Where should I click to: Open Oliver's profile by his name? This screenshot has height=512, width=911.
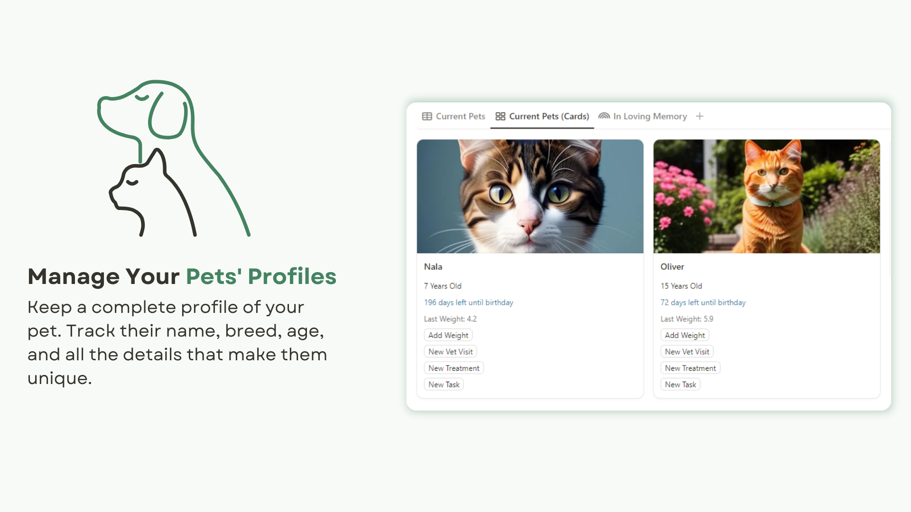click(672, 267)
